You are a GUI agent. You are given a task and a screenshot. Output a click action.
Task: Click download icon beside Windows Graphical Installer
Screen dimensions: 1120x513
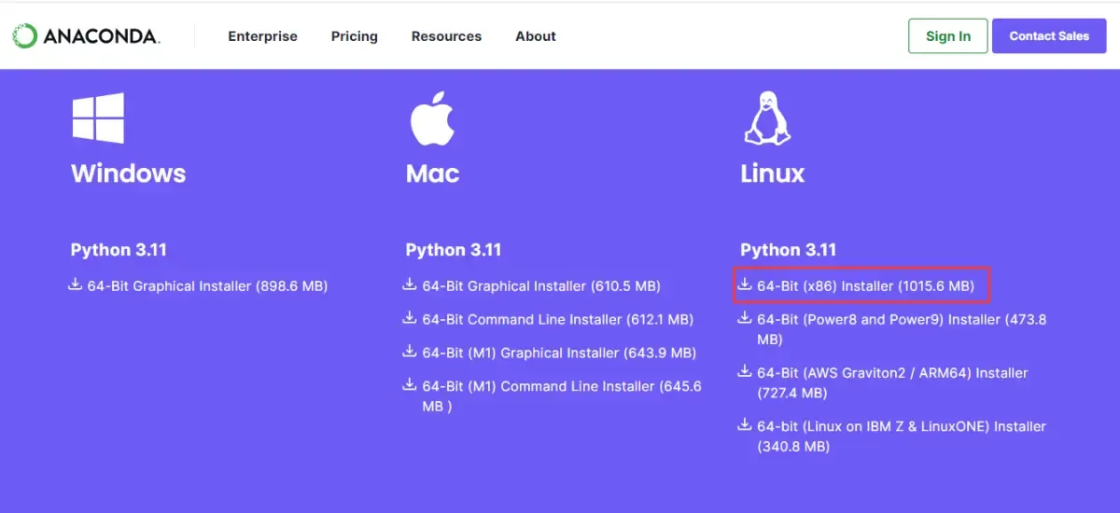(x=76, y=284)
